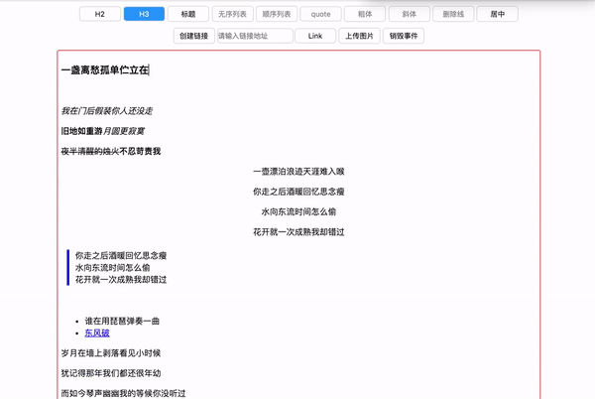The image size is (595, 399).
Task: Click the italic text 月圆更寂寞
Action: pyautogui.click(x=124, y=131)
